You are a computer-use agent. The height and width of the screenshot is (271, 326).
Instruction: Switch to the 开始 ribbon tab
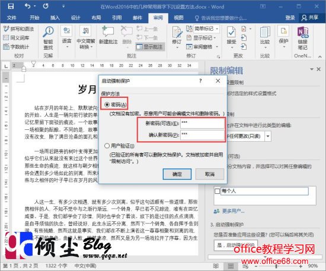pos(34,18)
